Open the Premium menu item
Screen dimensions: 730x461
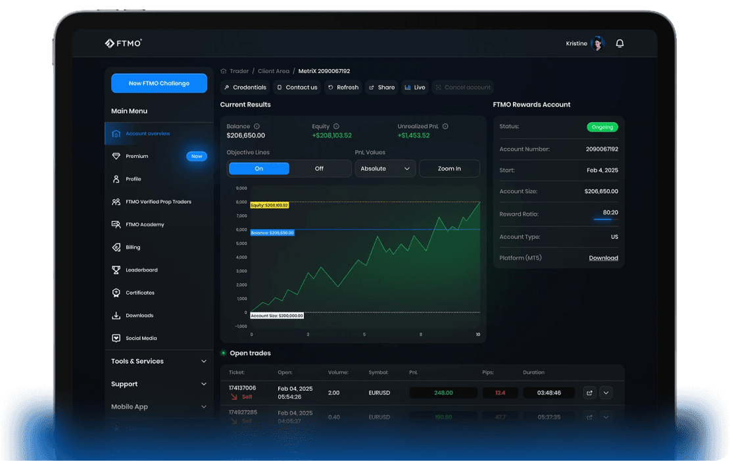pyautogui.click(x=158, y=156)
